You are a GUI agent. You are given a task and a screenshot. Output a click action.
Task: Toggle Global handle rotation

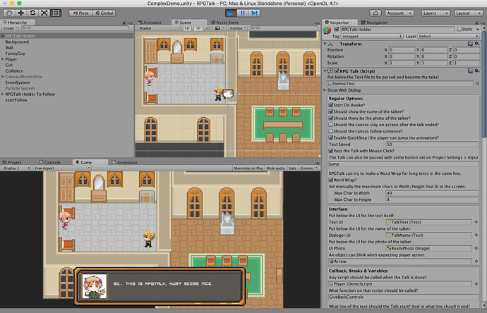click(104, 13)
